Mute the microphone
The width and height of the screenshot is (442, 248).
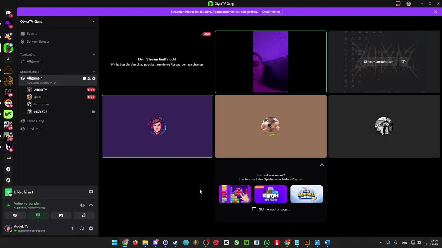click(73, 228)
